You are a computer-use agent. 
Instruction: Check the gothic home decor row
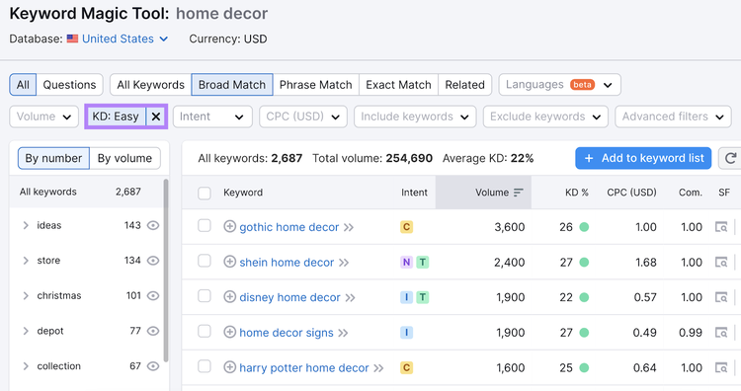tap(205, 226)
